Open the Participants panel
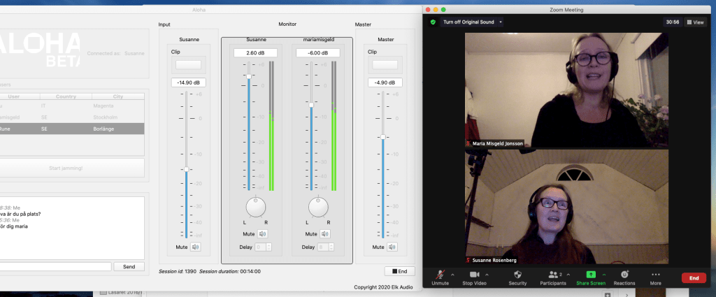Screen dimensions: 716x297 coord(552,275)
